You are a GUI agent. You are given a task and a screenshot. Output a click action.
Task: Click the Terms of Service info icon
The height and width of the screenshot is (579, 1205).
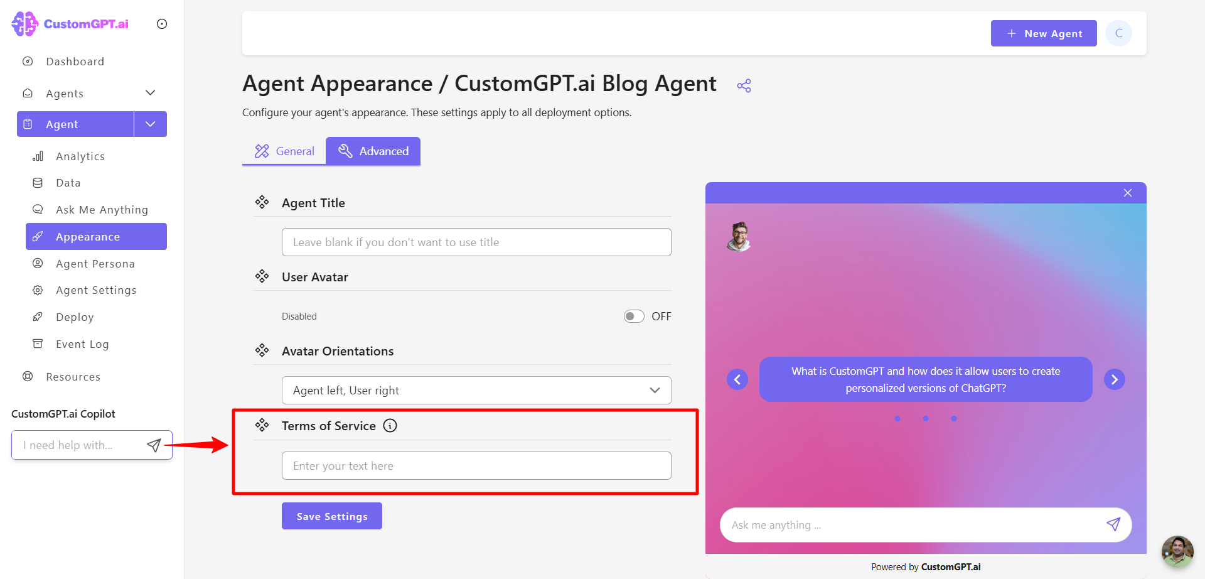coord(390,426)
